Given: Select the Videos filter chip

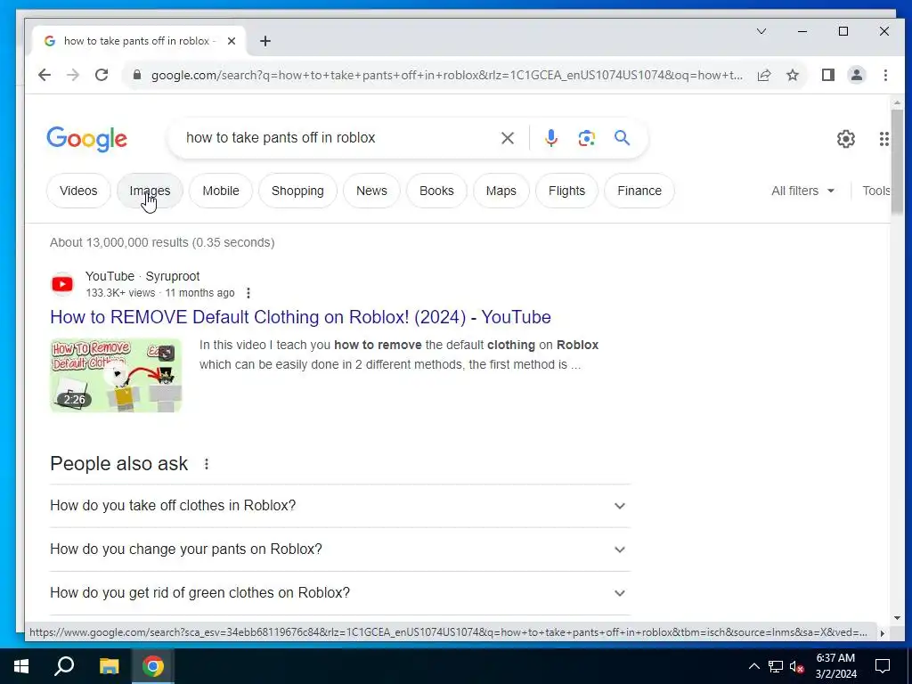Looking at the screenshot, I should [x=78, y=191].
